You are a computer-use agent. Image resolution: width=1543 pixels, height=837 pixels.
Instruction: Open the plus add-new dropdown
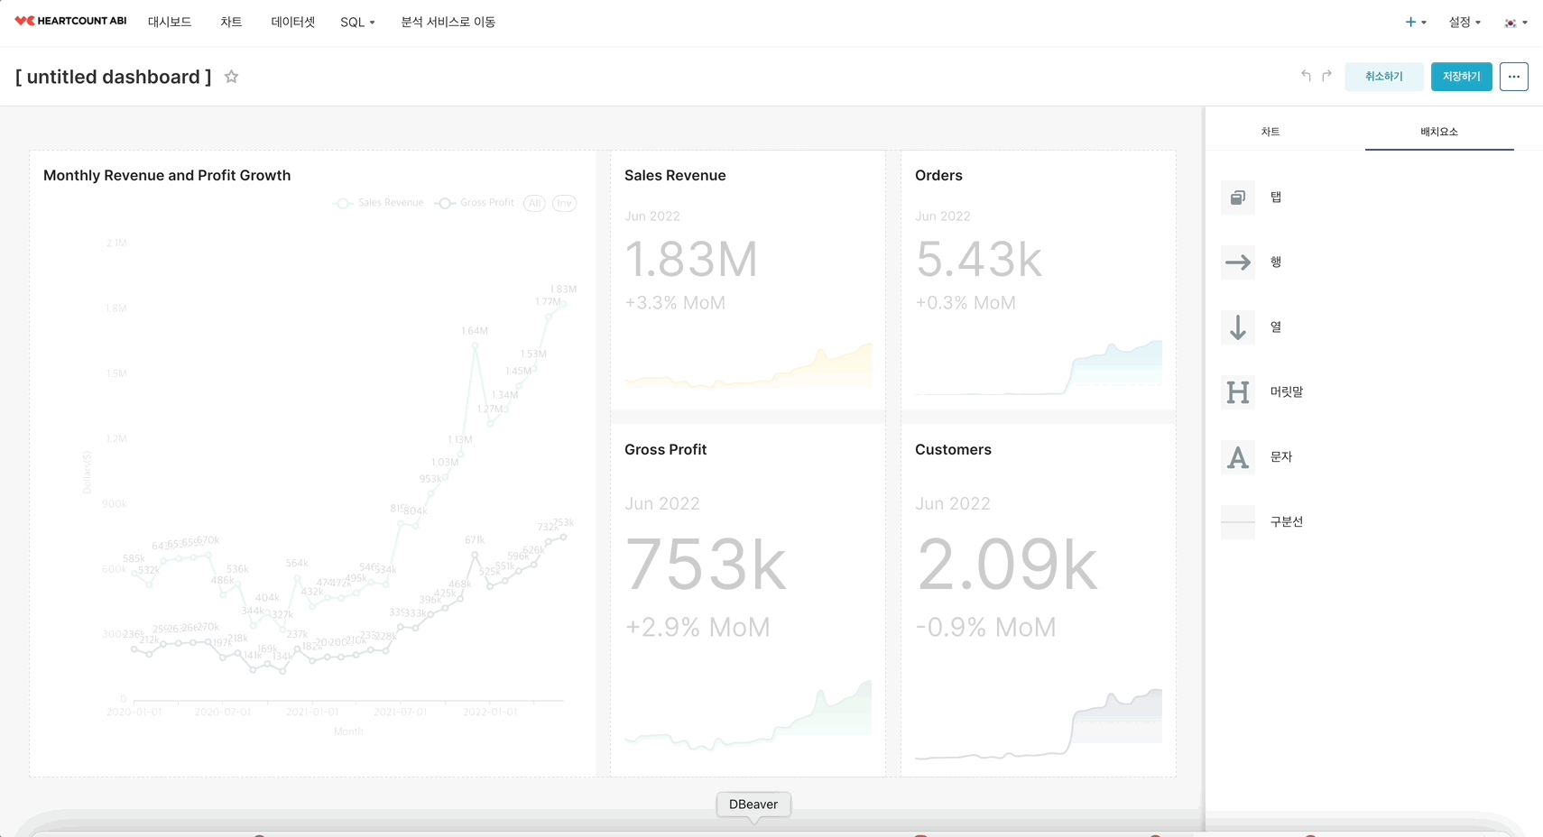click(x=1415, y=22)
